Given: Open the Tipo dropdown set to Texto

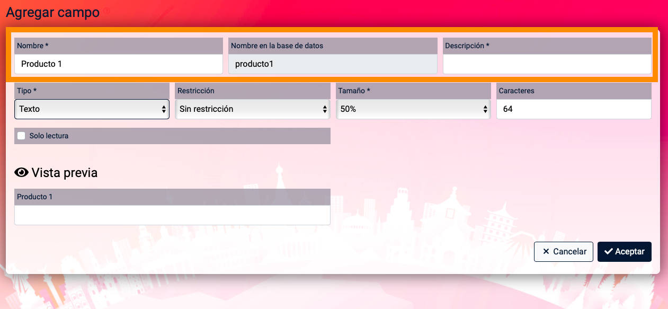Looking at the screenshot, I should [92, 109].
